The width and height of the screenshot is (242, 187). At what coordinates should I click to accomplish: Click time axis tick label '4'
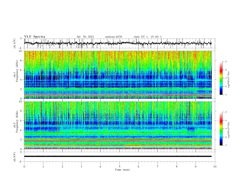(x=100, y=167)
